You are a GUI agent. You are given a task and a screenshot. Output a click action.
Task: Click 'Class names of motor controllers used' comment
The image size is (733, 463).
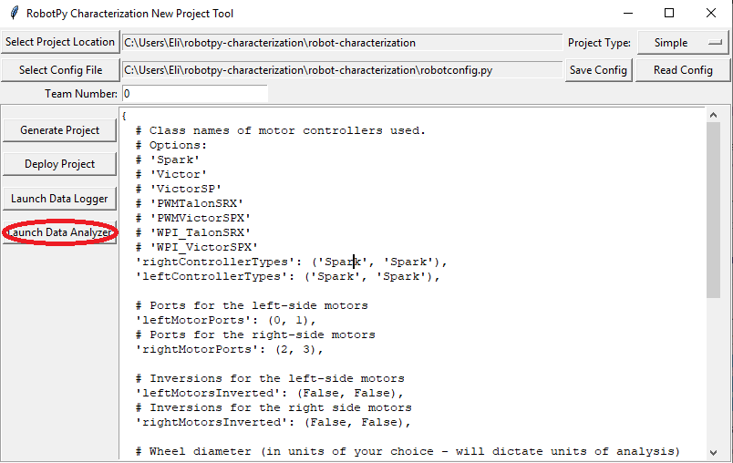281,130
